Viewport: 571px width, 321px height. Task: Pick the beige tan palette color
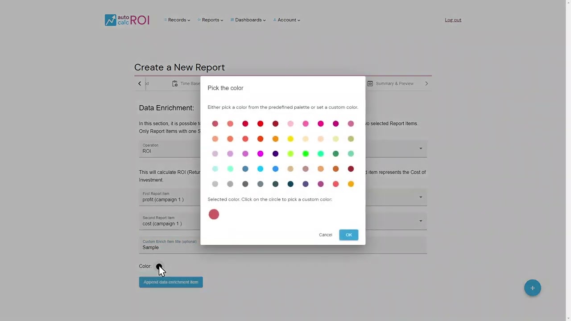click(x=290, y=169)
